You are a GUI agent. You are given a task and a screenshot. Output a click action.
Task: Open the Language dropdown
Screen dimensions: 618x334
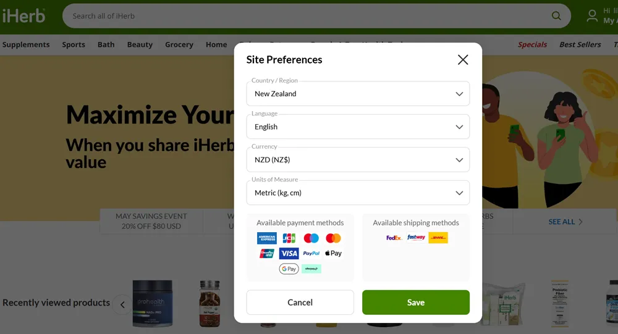pyautogui.click(x=358, y=127)
